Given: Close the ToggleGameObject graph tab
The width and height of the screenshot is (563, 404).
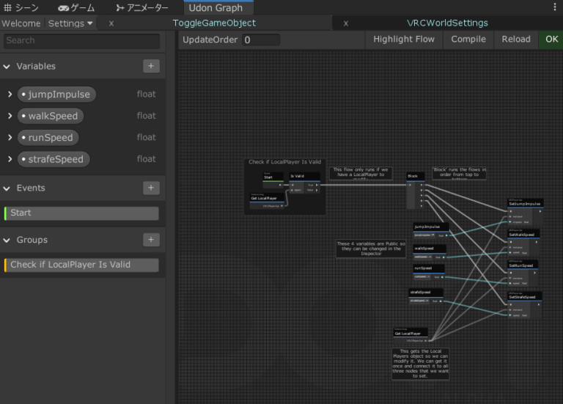Looking at the screenshot, I should click(111, 23).
